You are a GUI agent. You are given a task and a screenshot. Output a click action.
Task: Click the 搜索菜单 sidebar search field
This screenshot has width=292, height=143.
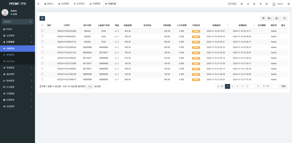(16, 22)
